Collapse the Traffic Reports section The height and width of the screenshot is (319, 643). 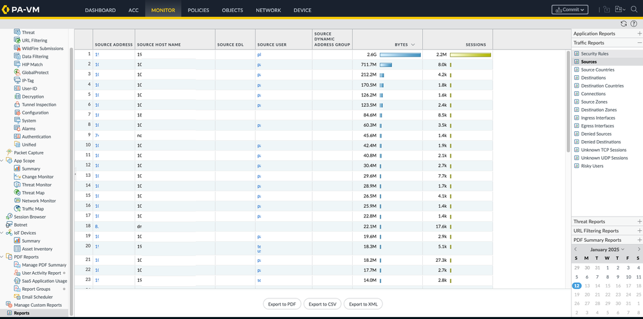pyautogui.click(x=639, y=43)
